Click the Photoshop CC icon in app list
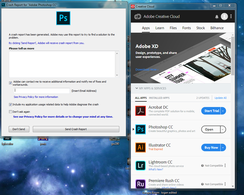244x195 pixels. click(140, 130)
